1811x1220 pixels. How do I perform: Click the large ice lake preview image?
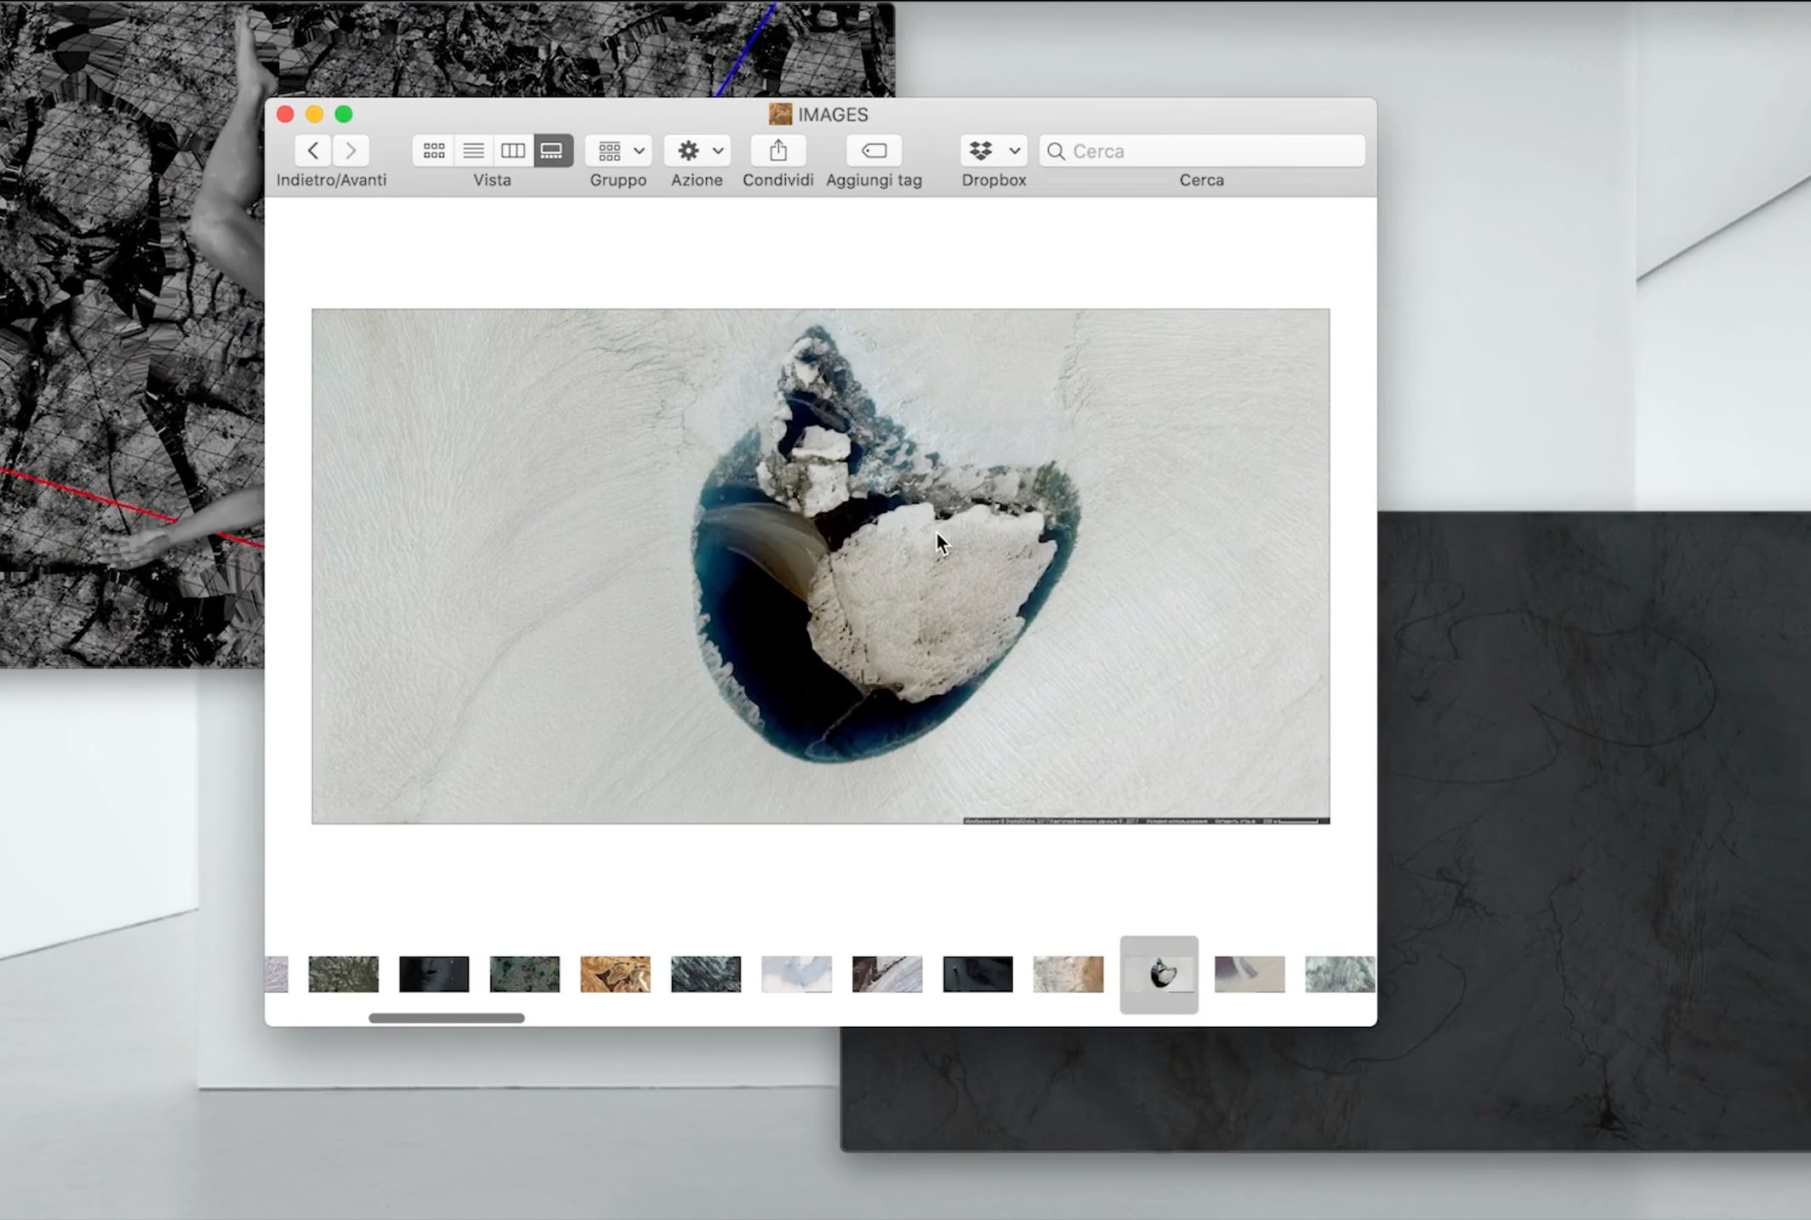pyautogui.click(x=820, y=566)
